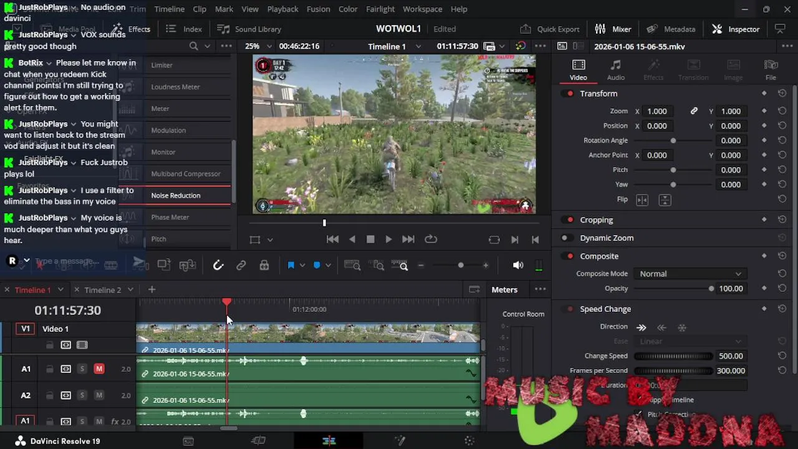Lock the Video 1 track

(x=49, y=345)
